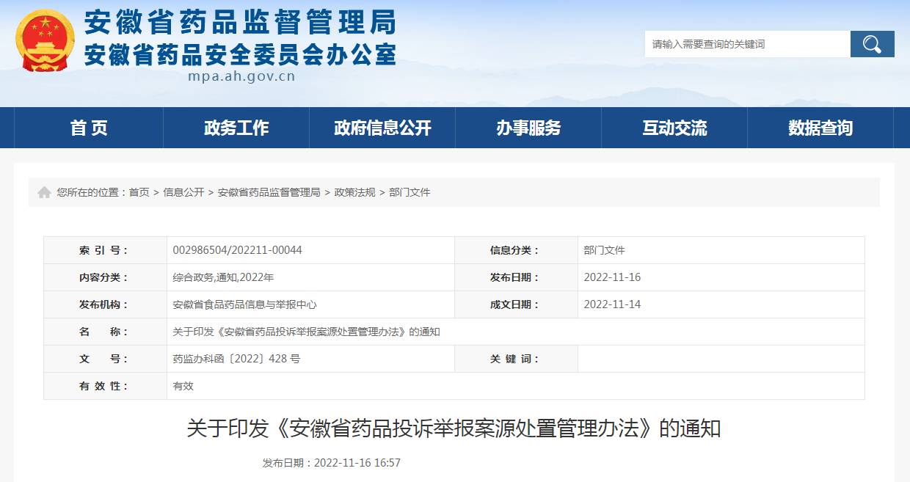Click the national emblem logo
This screenshot has height=482, width=910.
(x=45, y=40)
